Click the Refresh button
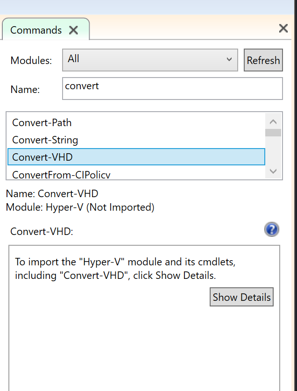The image size is (297, 391). pos(263,60)
